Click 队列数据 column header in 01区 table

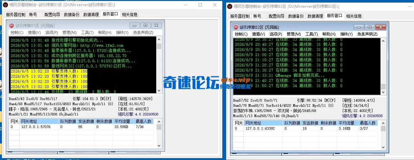click(x=68, y=121)
